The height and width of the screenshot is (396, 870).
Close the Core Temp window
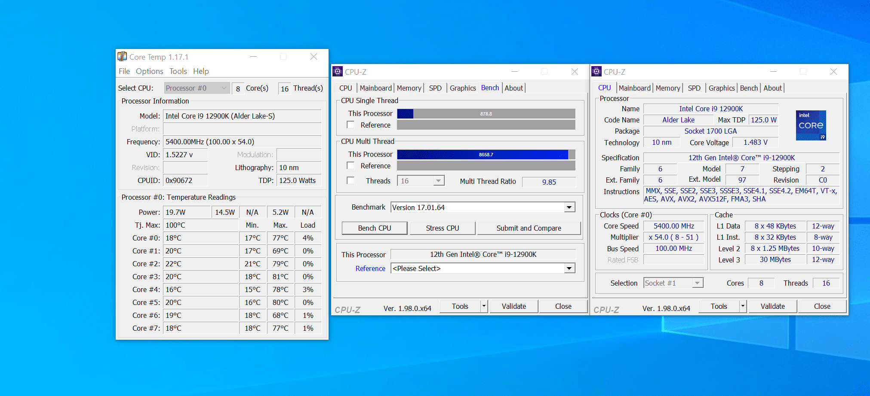314,57
